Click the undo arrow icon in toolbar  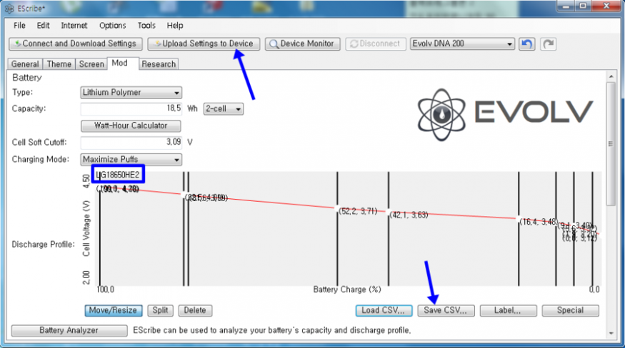click(526, 43)
